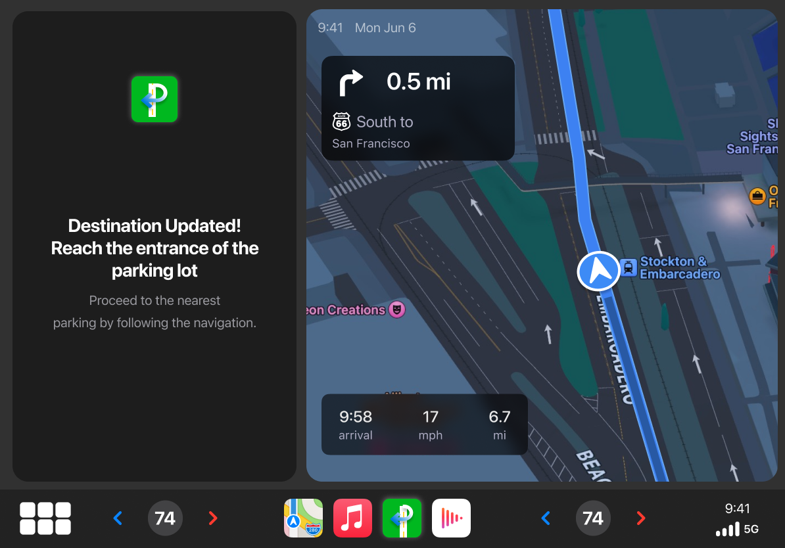The height and width of the screenshot is (548, 785).
Task: Decrease right climate temperature with blue arrow
Action: tap(546, 518)
